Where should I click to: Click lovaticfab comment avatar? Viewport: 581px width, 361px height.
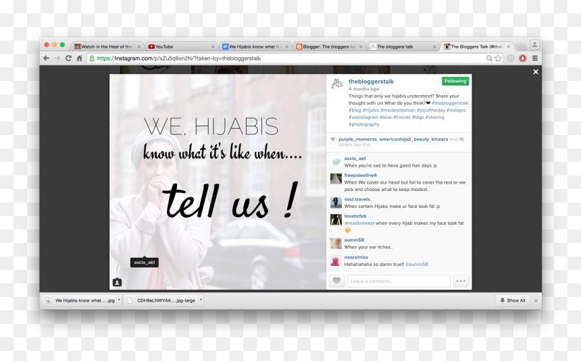coord(336,219)
